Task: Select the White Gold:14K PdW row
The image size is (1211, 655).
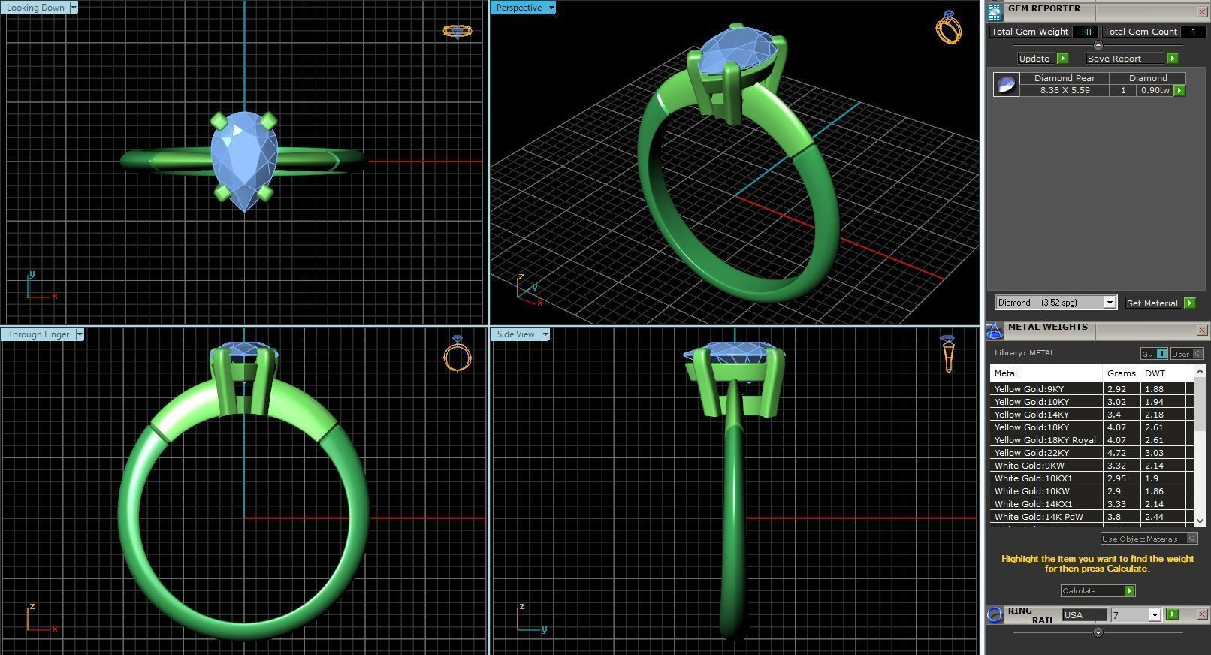Action: [1092, 517]
